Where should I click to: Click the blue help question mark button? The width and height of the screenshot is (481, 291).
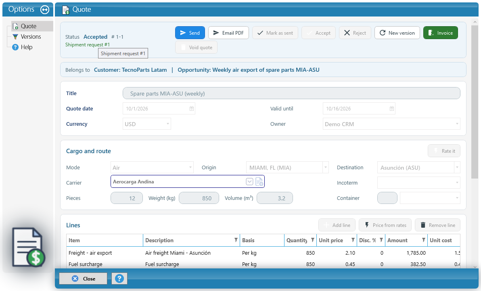click(119, 279)
